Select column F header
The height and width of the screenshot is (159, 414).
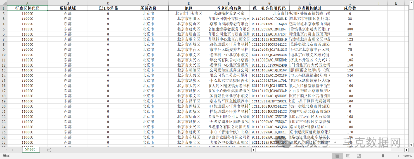[x=229, y=3]
